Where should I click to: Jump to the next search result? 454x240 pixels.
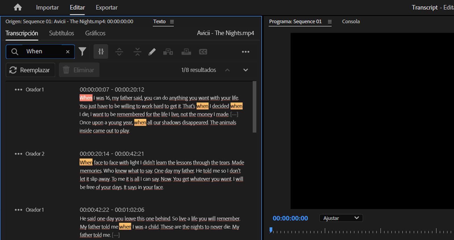coord(245,70)
